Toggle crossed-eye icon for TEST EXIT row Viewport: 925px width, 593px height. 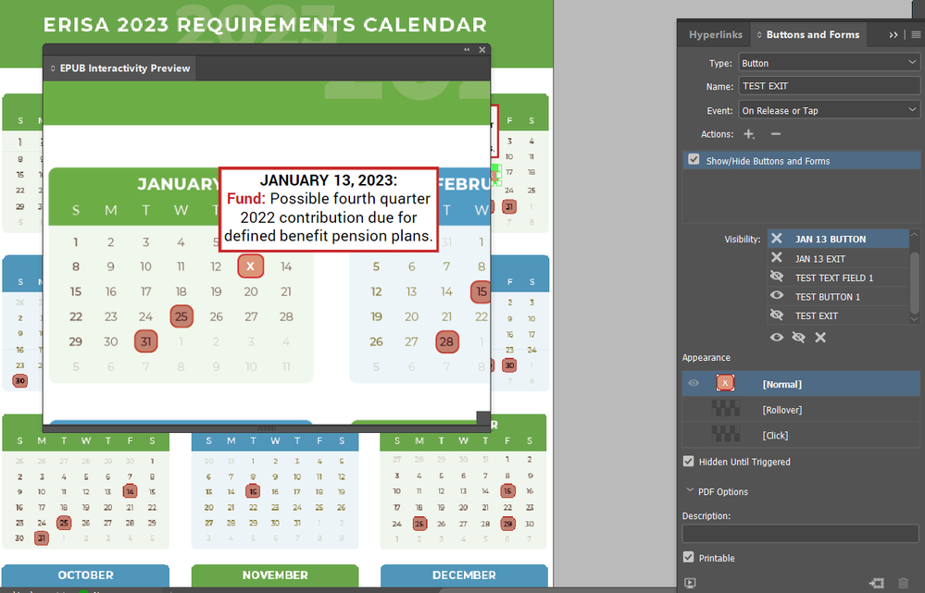(776, 315)
